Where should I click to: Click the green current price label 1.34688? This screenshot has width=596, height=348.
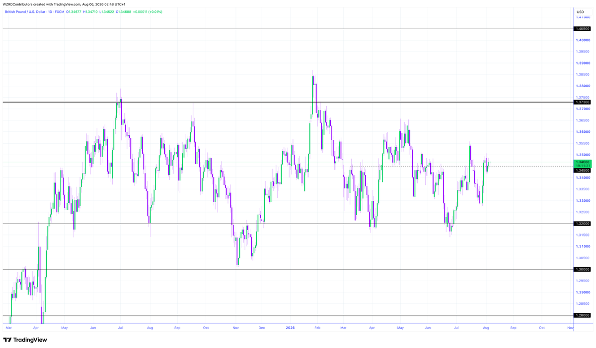[582, 162]
